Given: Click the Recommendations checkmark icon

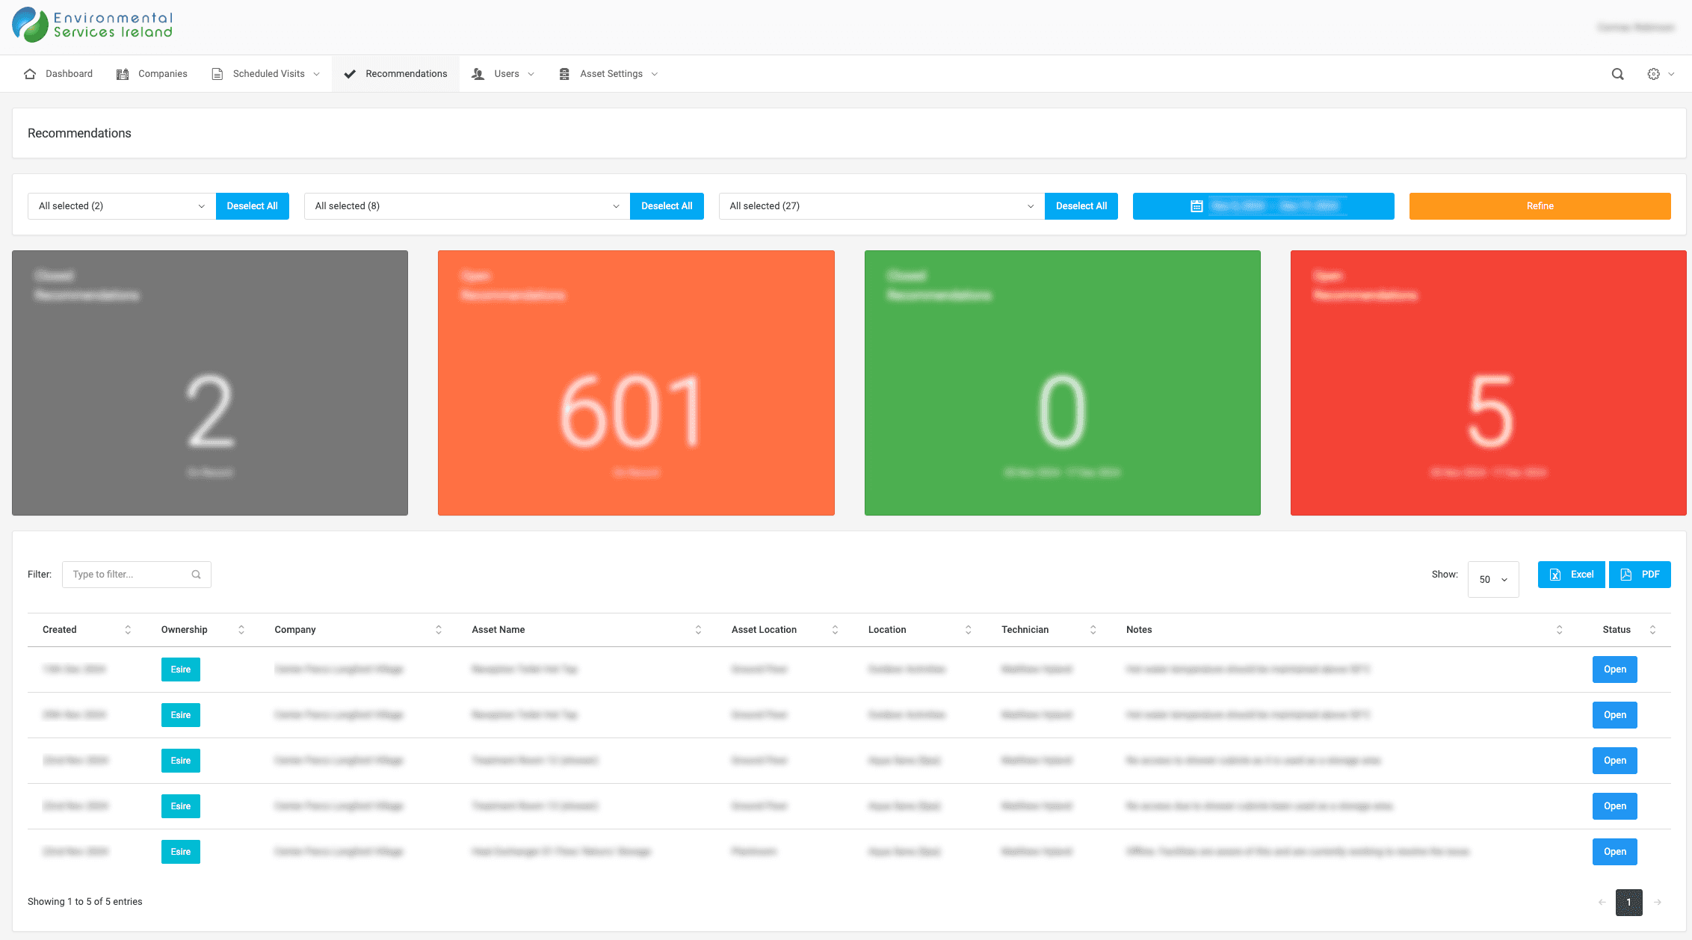Looking at the screenshot, I should [x=350, y=74].
